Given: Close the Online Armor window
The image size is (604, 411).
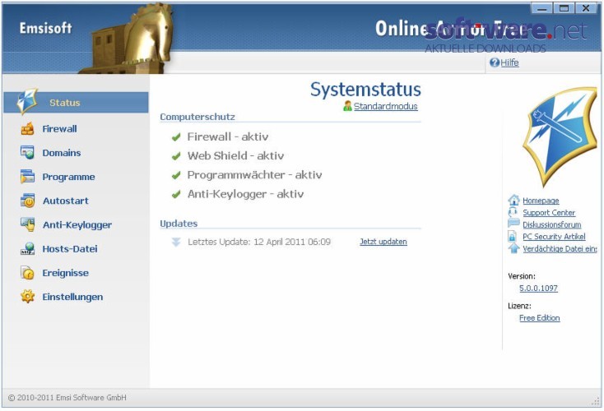Looking at the screenshot, I should pos(586,7).
